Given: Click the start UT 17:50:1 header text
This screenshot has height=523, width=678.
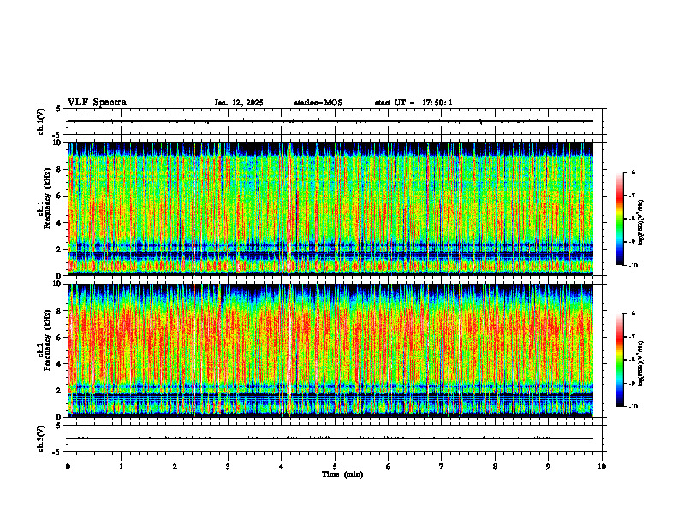Looking at the screenshot, I should pyautogui.click(x=413, y=103).
